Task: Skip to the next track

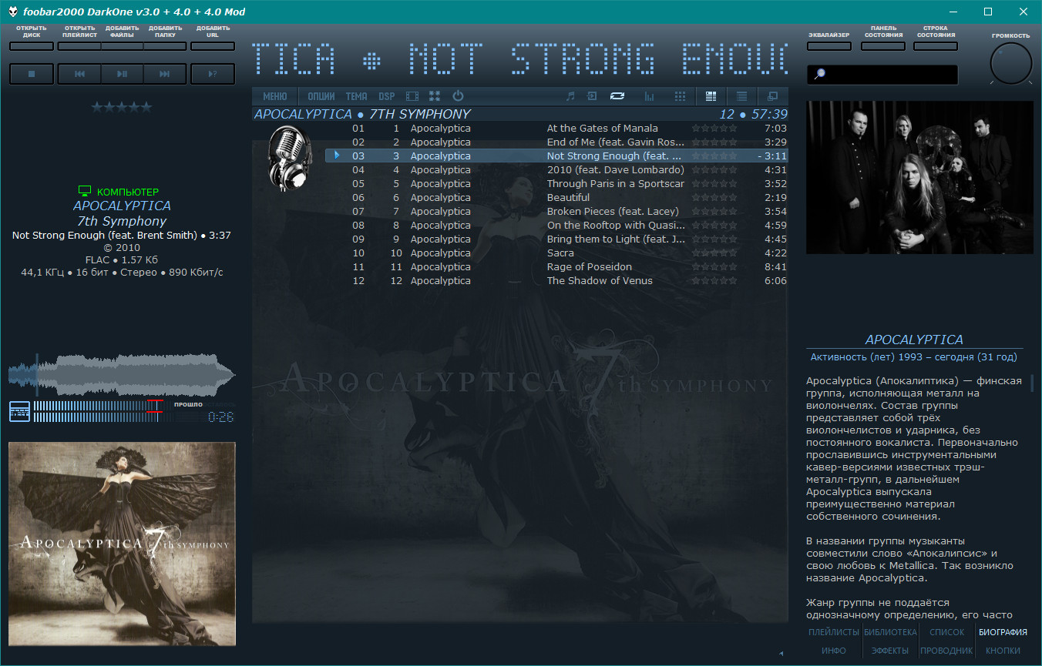Action: [164, 74]
